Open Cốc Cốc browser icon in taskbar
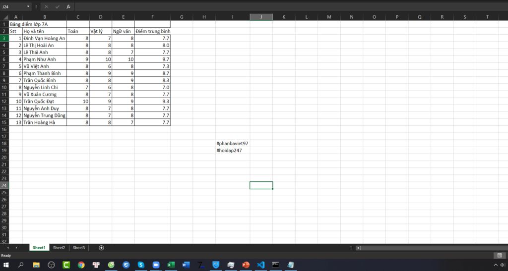 click(111, 265)
